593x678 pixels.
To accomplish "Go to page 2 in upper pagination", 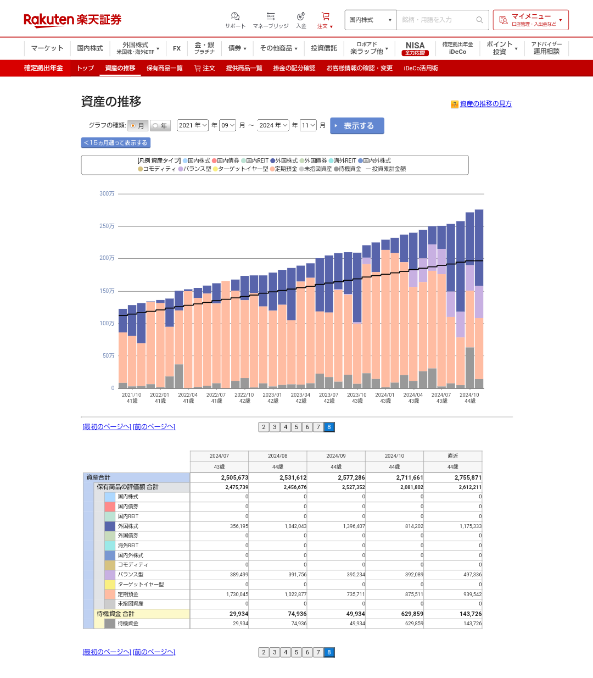I will click(x=264, y=427).
